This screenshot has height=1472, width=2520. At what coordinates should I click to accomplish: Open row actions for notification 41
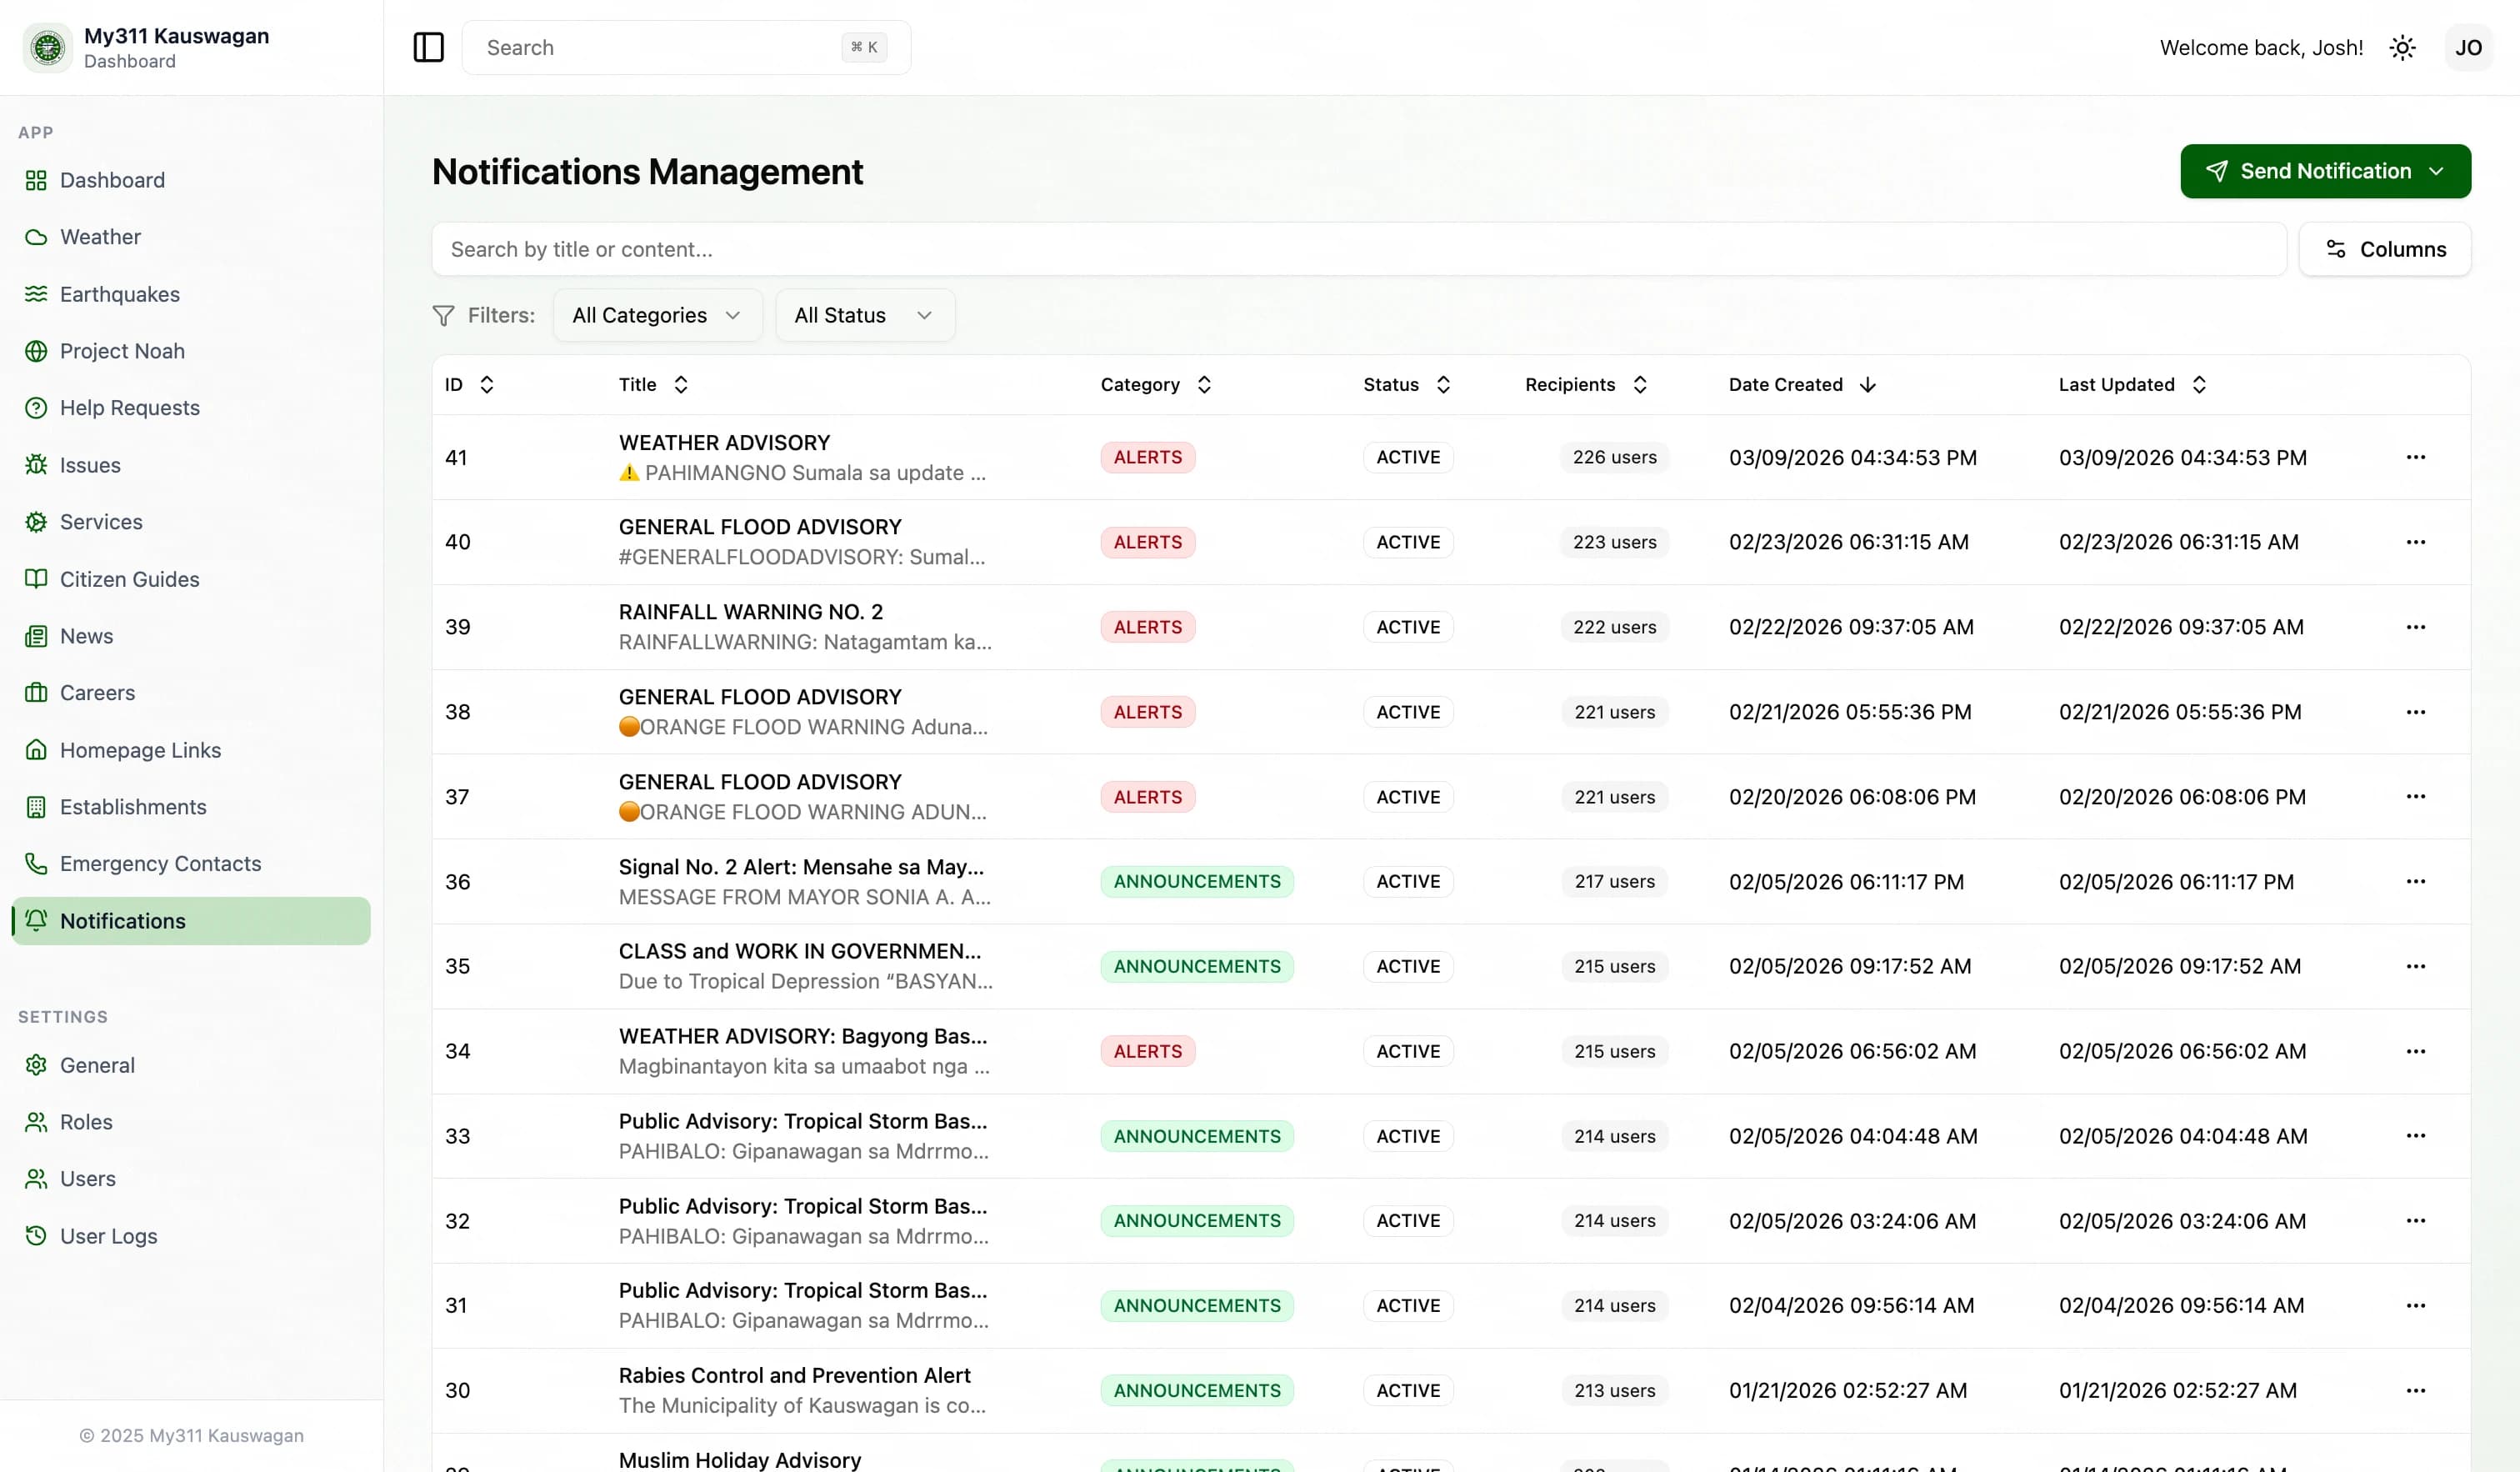coord(2415,457)
